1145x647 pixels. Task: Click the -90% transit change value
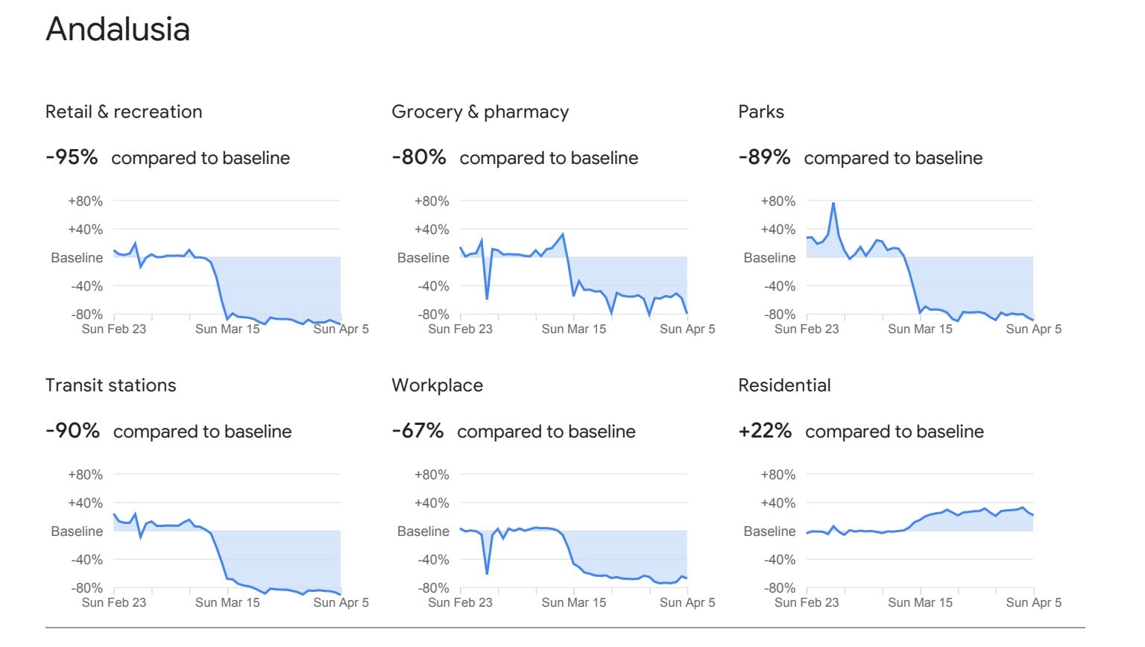[72, 431]
